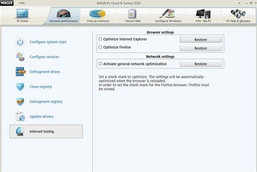This screenshot has height=172, width=257.
Task: Click the Clean registry icon
Action: [x=20, y=86]
